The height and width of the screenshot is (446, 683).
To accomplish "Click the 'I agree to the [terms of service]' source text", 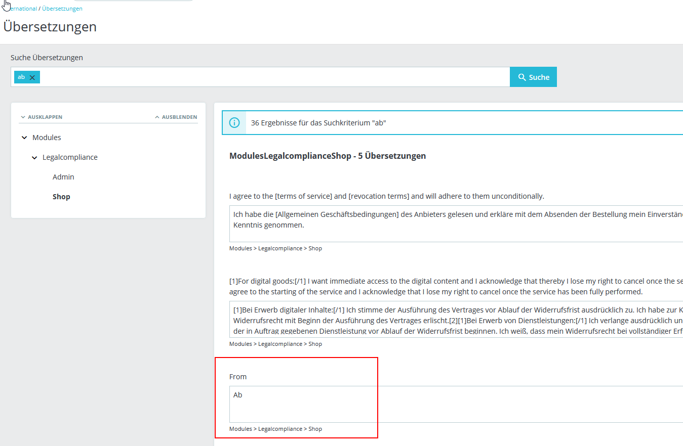I will [387, 196].
